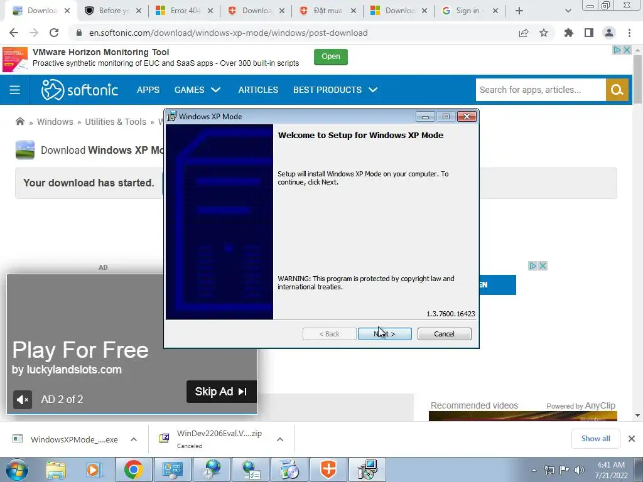This screenshot has height=482, width=643.
Task: Open Action Center flag tray icon
Action: (565, 470)
